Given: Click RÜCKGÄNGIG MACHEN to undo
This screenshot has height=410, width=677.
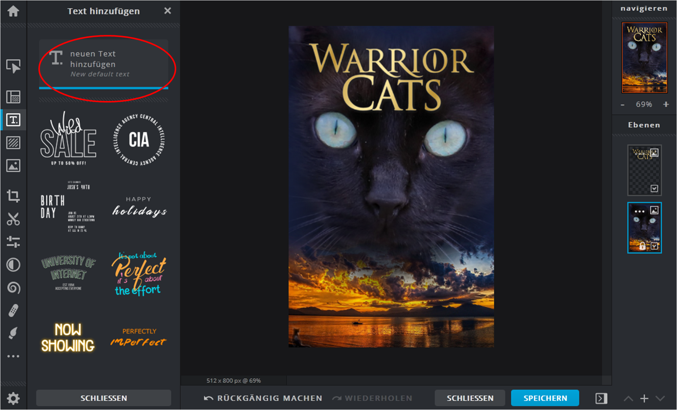Looking at the screenshot, I should 263,398.
